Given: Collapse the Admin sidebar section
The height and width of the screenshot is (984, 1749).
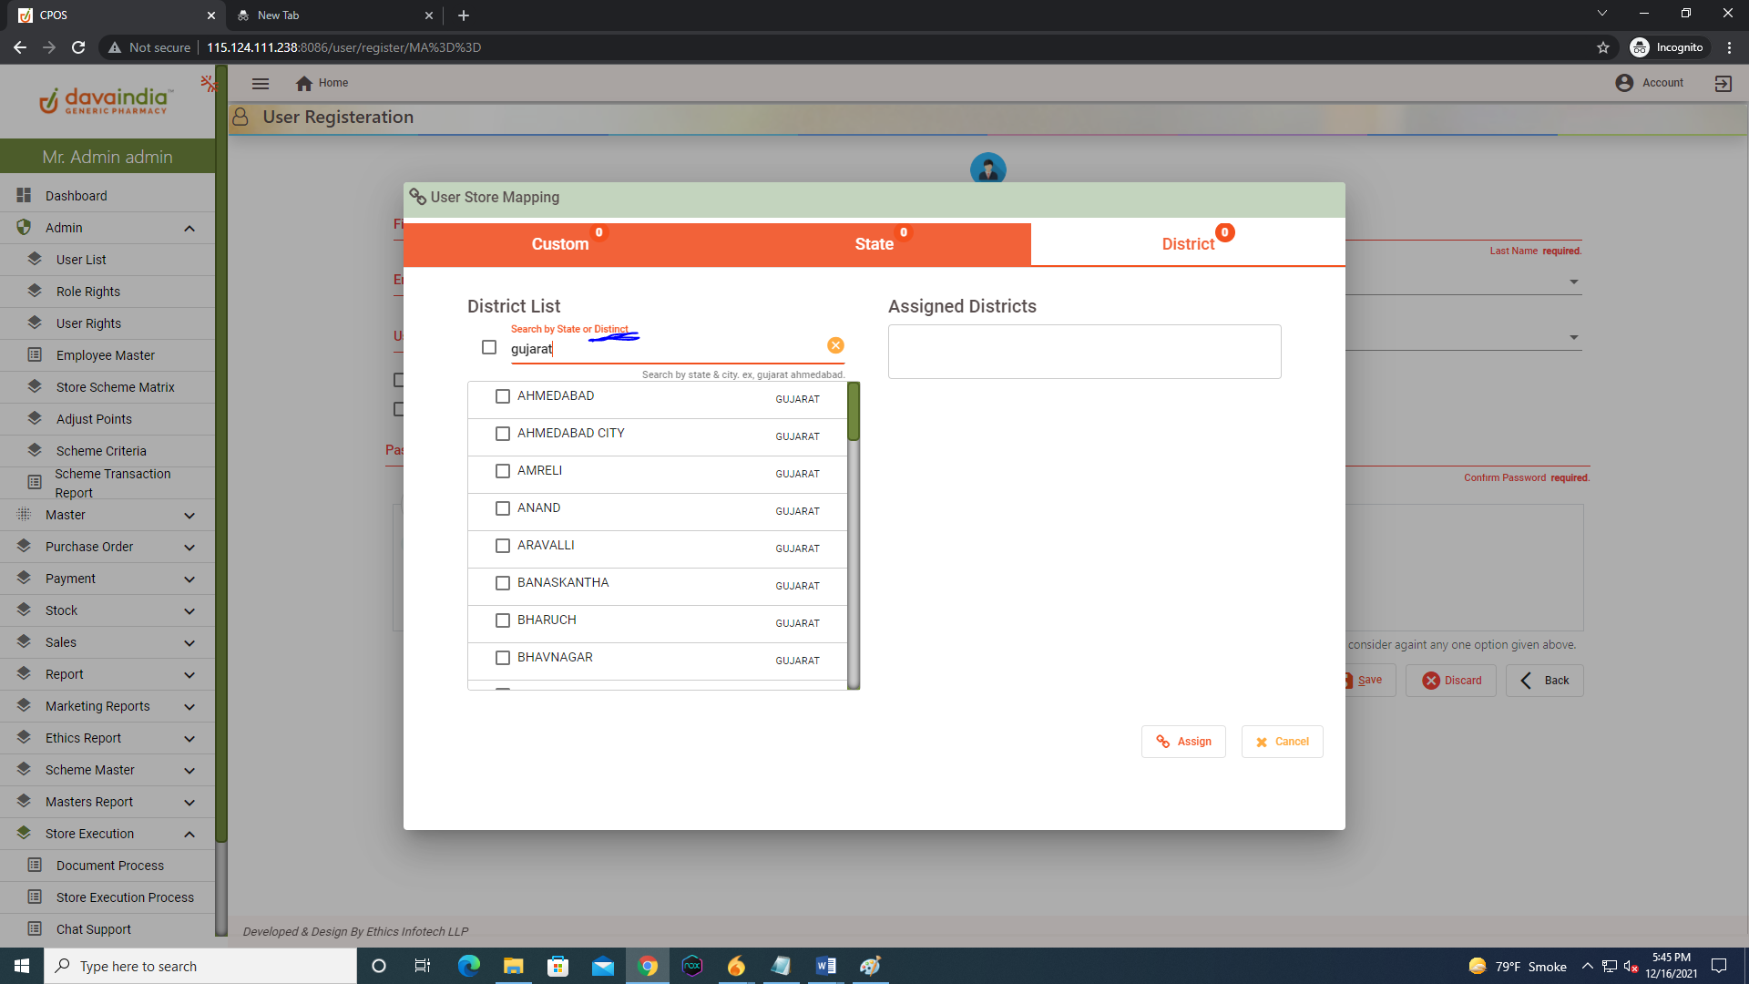Looking at the screenshot, I should pos(189,228).
